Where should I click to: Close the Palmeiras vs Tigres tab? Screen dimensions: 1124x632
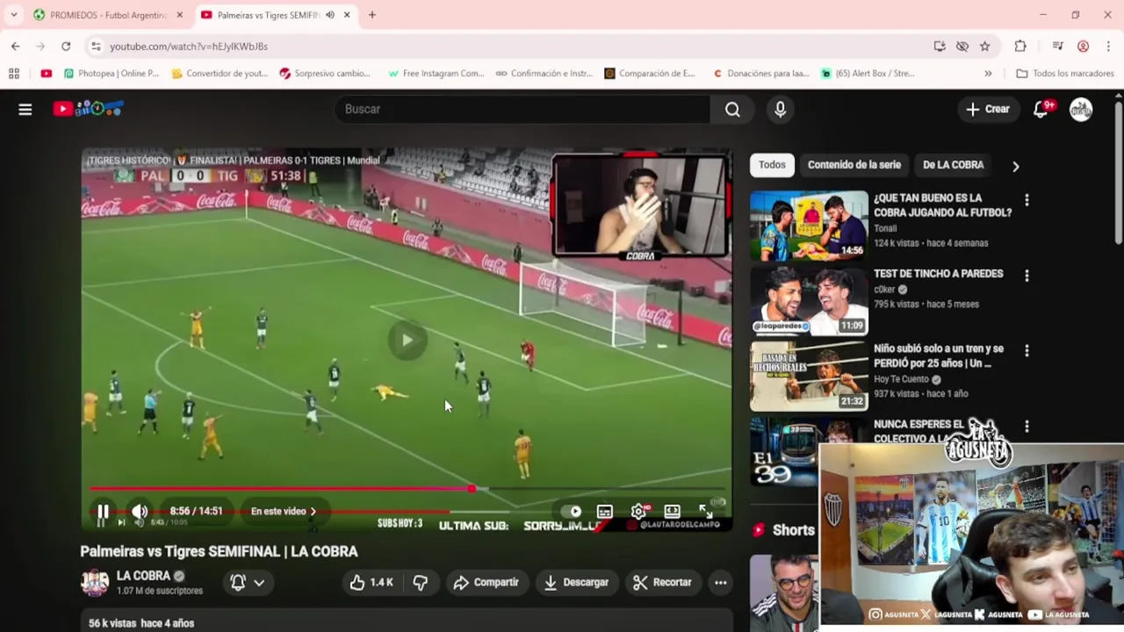(347, 15)
